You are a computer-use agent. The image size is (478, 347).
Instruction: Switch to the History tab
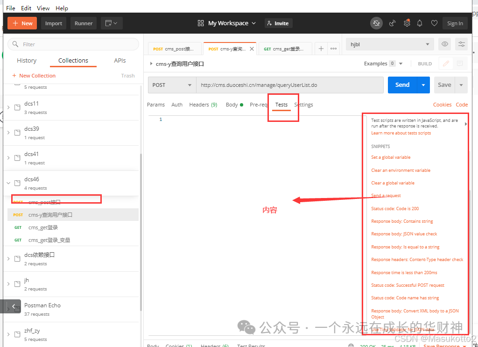27,60
